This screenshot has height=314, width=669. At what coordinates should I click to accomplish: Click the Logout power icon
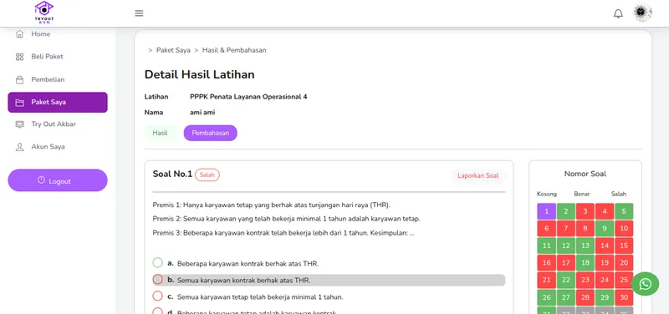41,180
